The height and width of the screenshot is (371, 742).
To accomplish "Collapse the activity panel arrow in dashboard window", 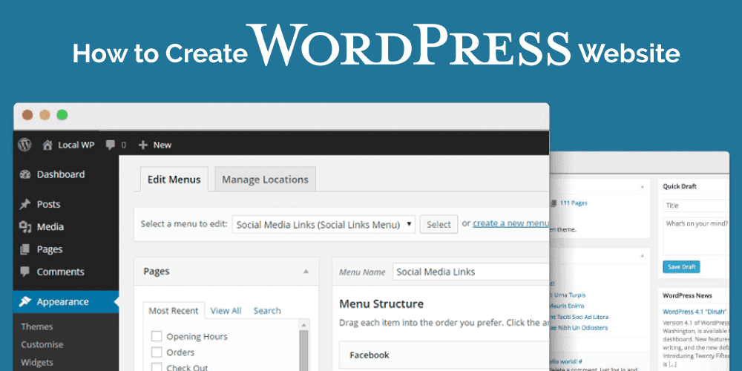I will coord(642,255).
